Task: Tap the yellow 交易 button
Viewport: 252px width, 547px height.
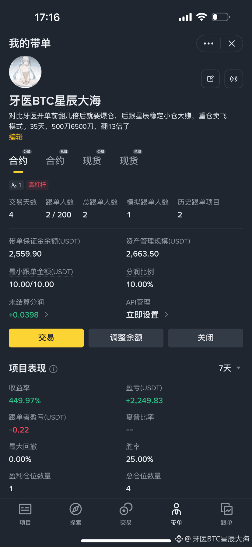Action: pyautogui.click(x=46, y=338)
